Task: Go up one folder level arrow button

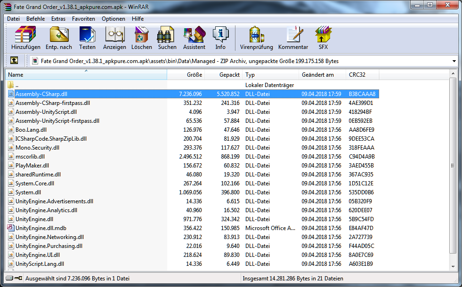Action: tap(14, 61)
